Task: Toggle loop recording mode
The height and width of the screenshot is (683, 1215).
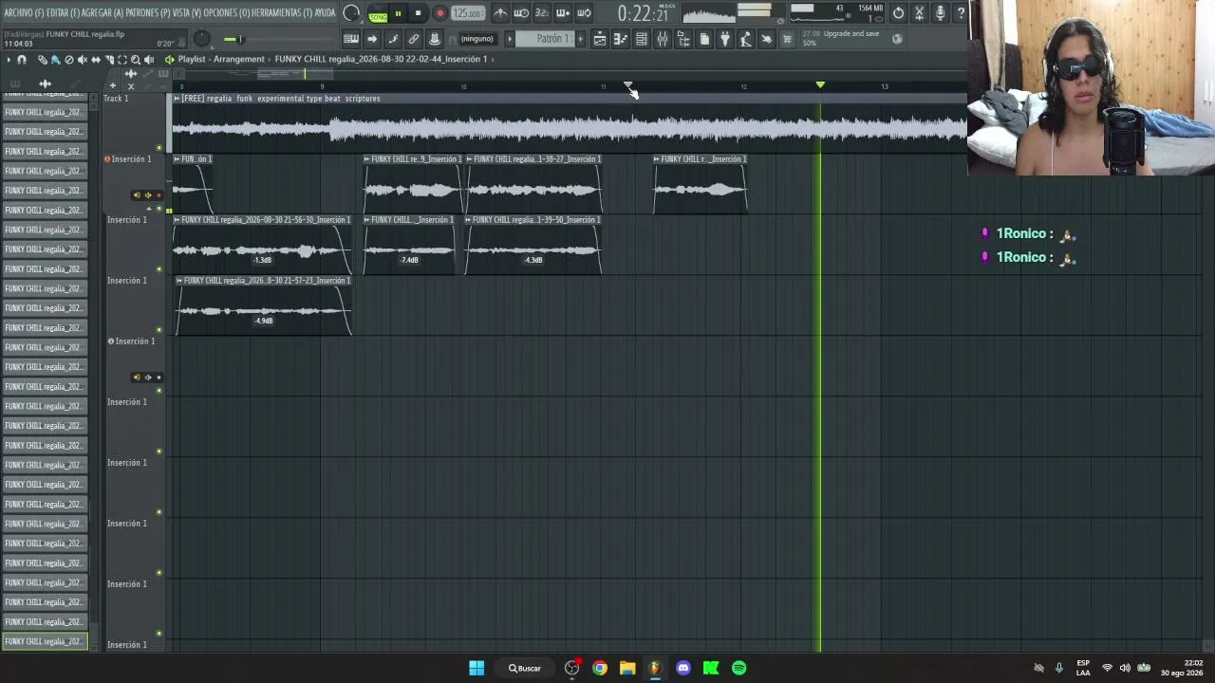Action: click(x=584, y=13)
